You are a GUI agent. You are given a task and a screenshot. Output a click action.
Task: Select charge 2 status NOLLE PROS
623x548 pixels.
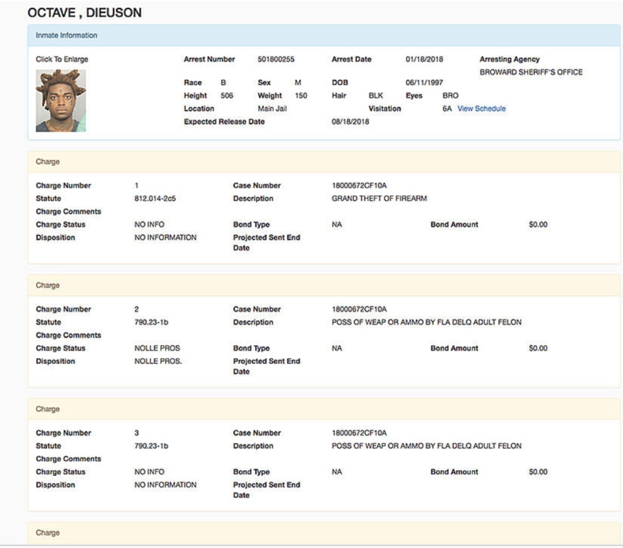coord(157,348)
